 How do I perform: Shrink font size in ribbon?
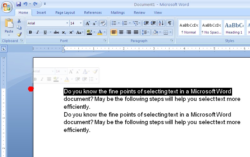[x=94, y=23]
